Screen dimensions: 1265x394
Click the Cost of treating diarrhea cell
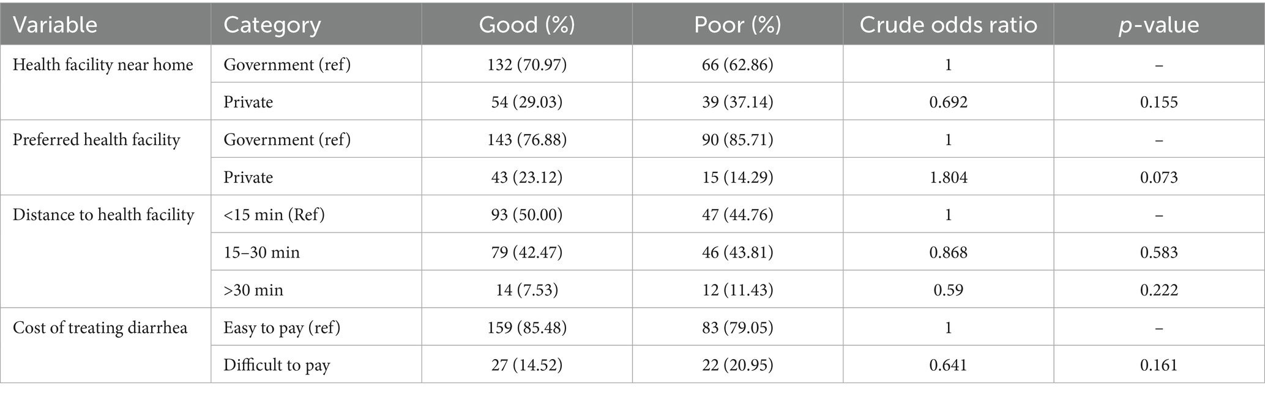pos(100,327)
